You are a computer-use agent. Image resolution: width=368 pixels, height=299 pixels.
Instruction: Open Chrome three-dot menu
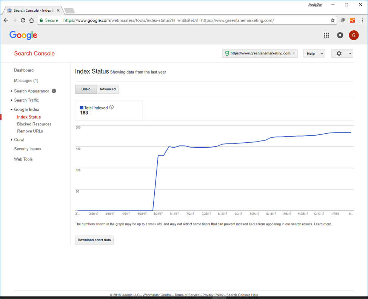tap(362, 20)
